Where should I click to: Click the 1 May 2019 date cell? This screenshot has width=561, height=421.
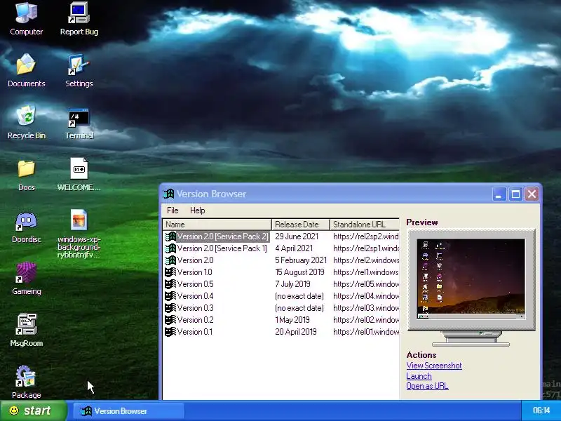[292, 320]
